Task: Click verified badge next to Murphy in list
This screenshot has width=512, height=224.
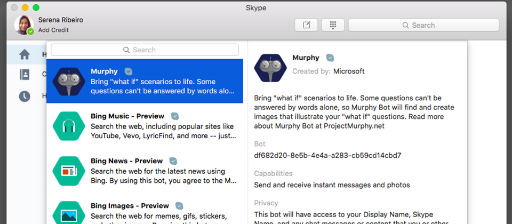Action: 129,71
